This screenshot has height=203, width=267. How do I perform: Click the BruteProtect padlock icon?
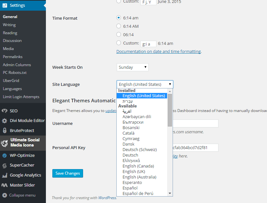[5, 131]
